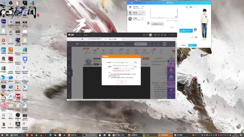Click the close button in the chat window
This screenshot has width=244, height=137.
(x=184, y=45)
